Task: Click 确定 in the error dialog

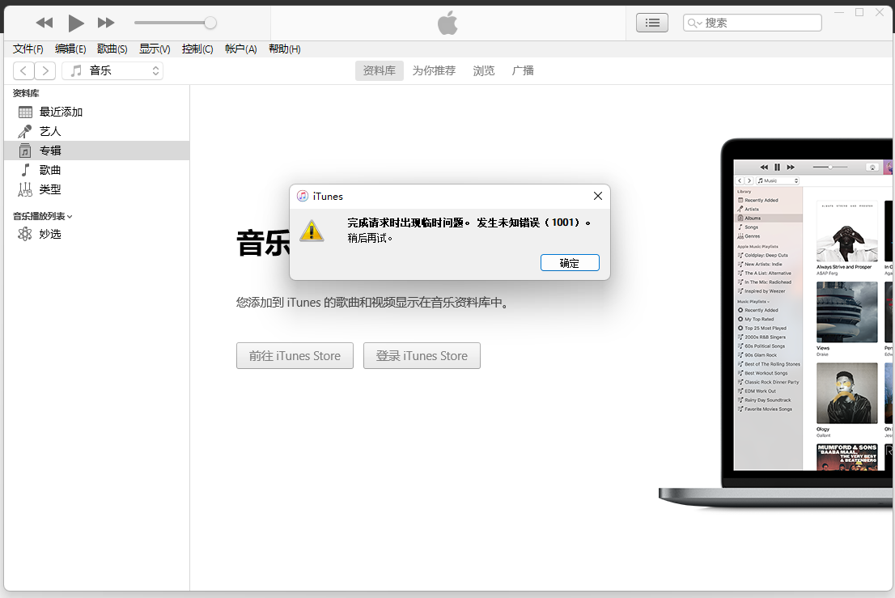Action: coord(570,263)
